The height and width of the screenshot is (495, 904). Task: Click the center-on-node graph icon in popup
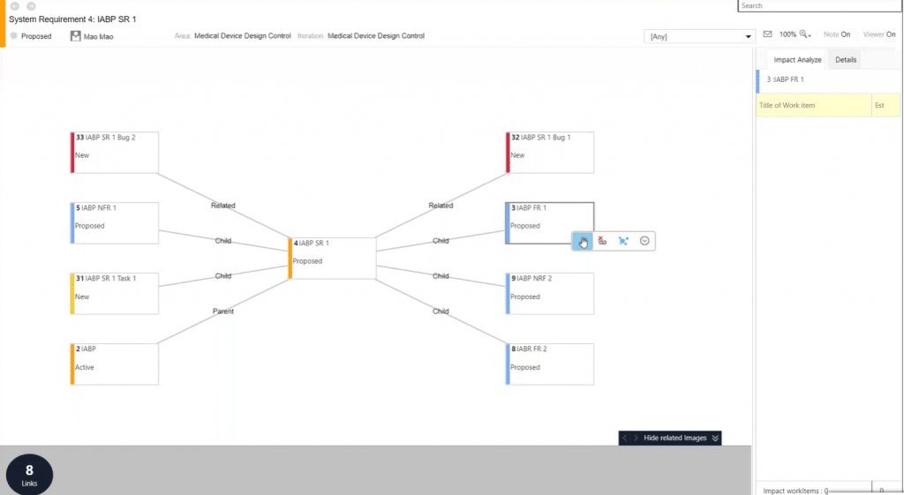pos(623,241)
